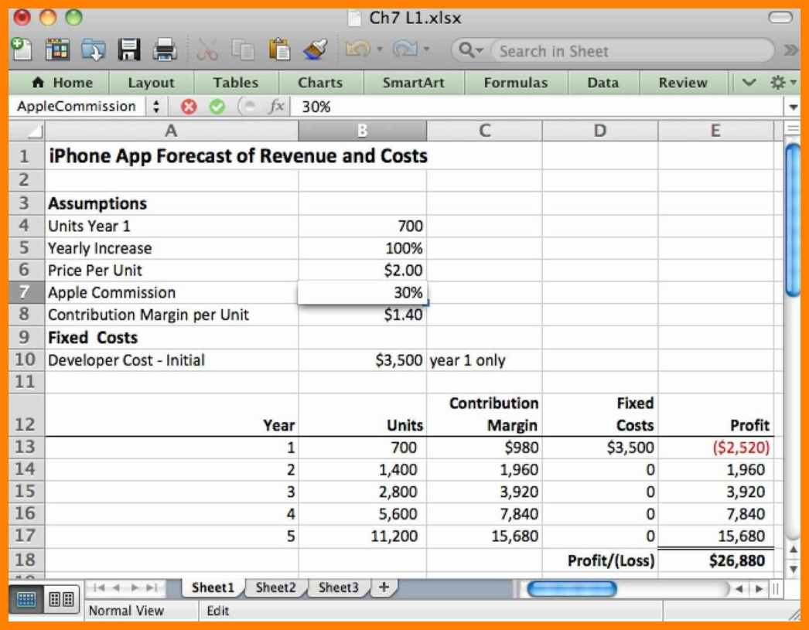
Task: Cancel the cell entry with red X
Action: pos(189,107)
